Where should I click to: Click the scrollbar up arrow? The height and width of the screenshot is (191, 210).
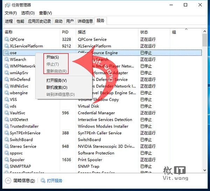(205, 32)
